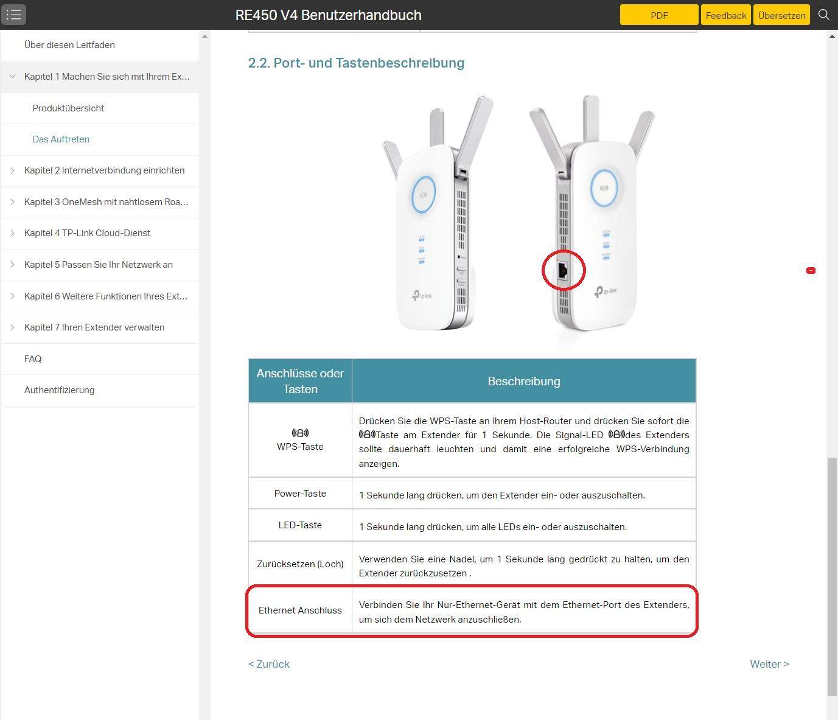Open the 'Authentifizierung' page
838x720 pixels.
pos(59,390)
